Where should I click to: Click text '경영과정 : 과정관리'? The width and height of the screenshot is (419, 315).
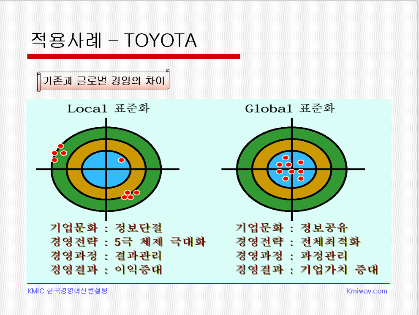coord(291,256)
